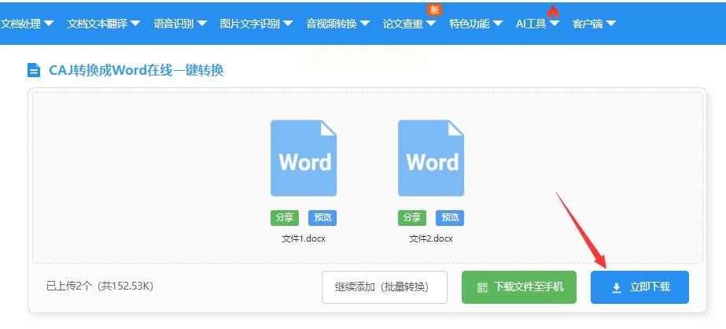Click the 已上传2个 (共152.53K) status text
This screenshot has height=329, width=726.
100,286
